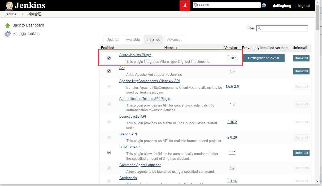The image size is (322, 186).
Task: Click Downgrade to 2.26.0 button
Action: coord(263,58)
